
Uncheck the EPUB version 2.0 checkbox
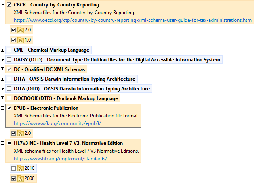tap(14, 133)
